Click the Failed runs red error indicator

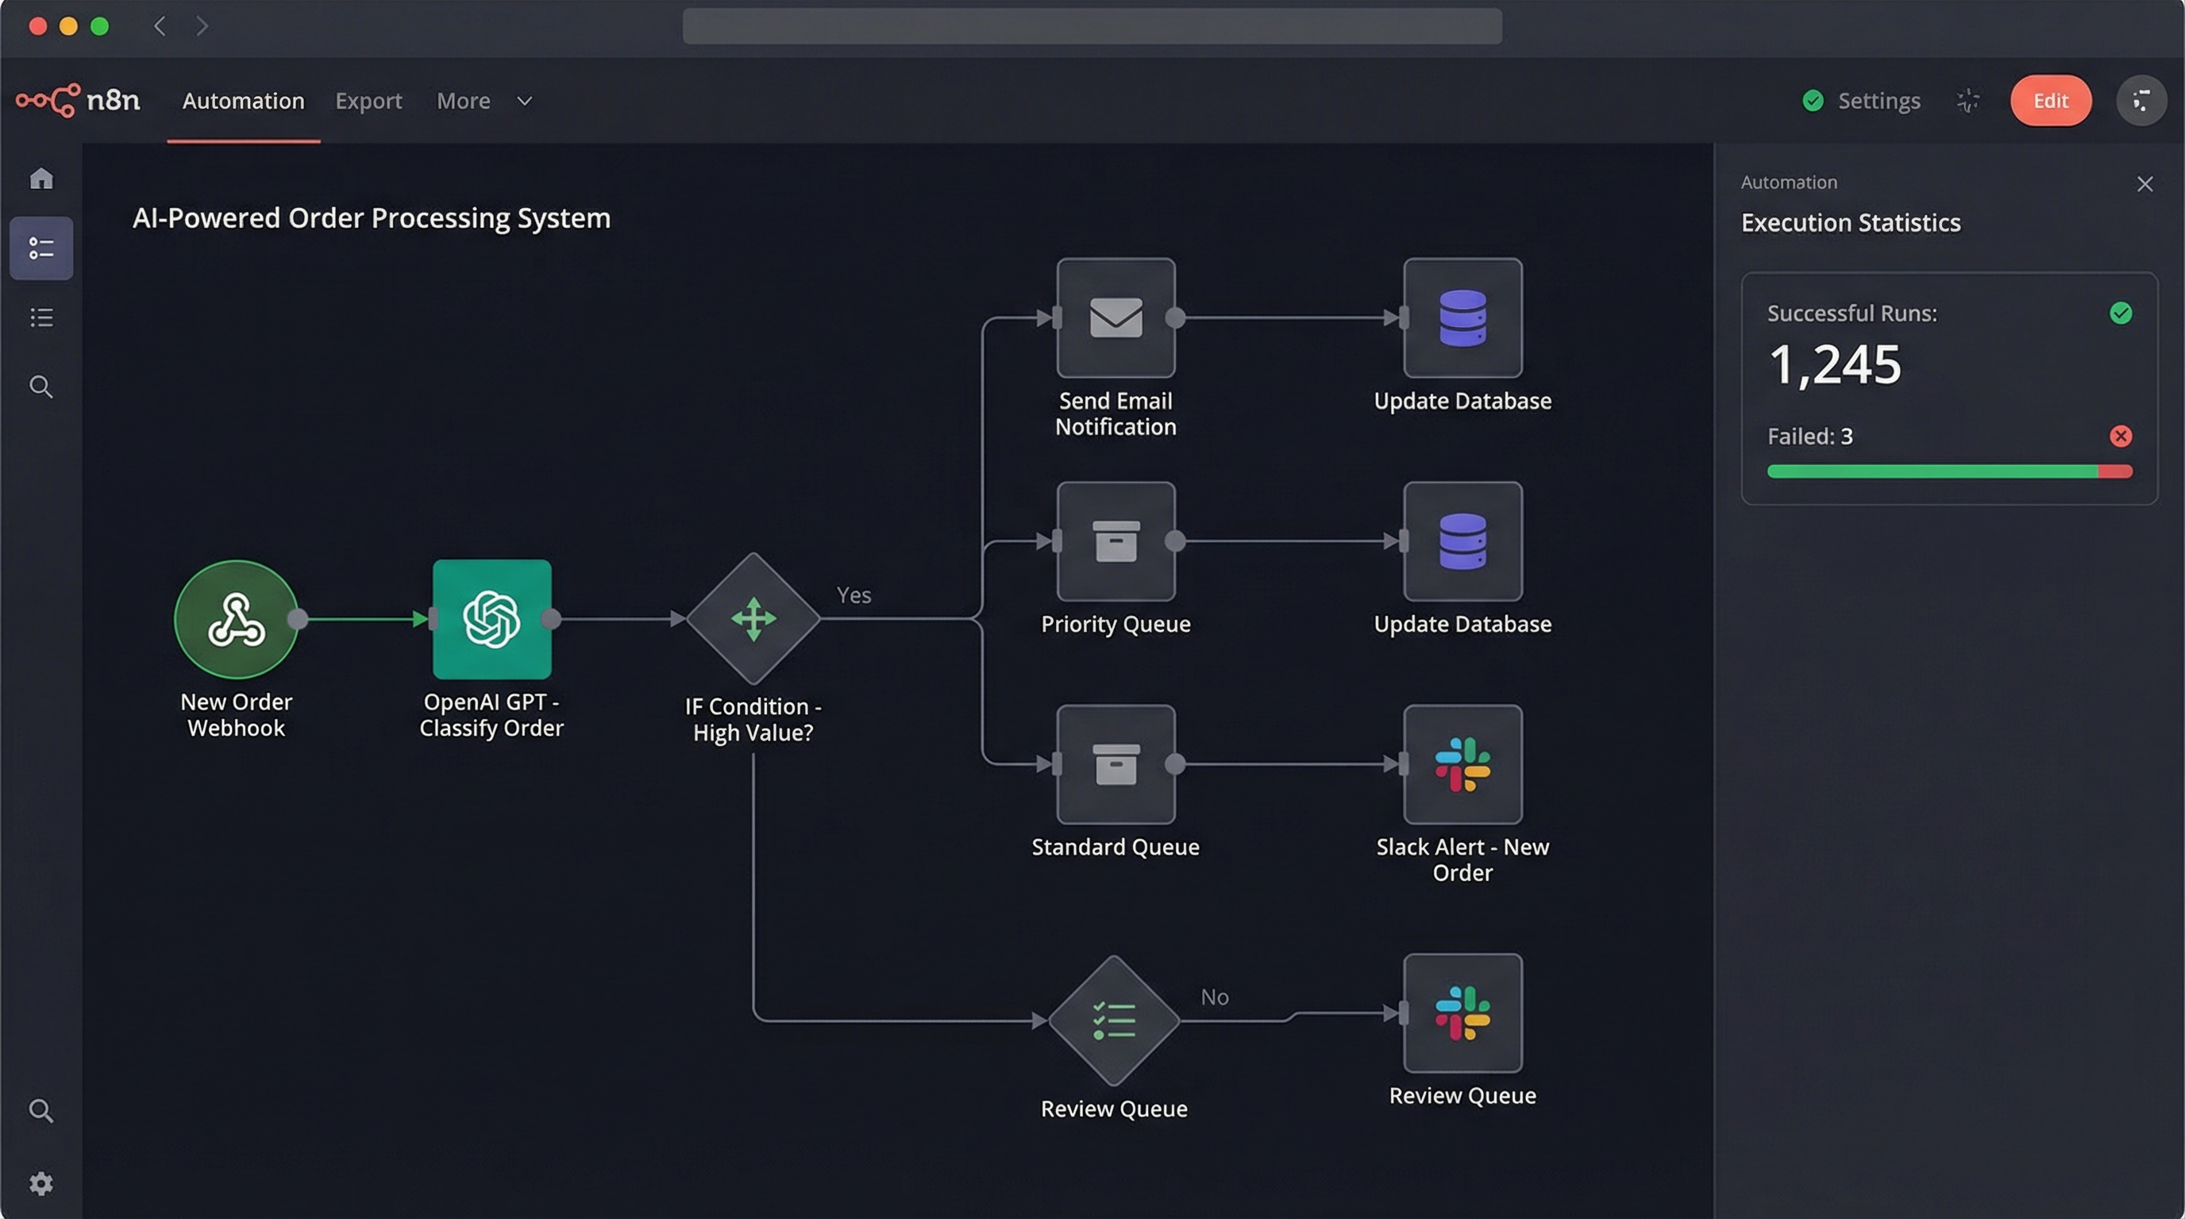(2121, 436)
